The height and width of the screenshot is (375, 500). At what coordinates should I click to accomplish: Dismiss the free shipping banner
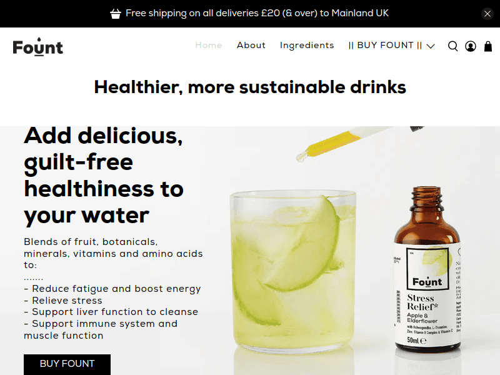pos(487,14)
